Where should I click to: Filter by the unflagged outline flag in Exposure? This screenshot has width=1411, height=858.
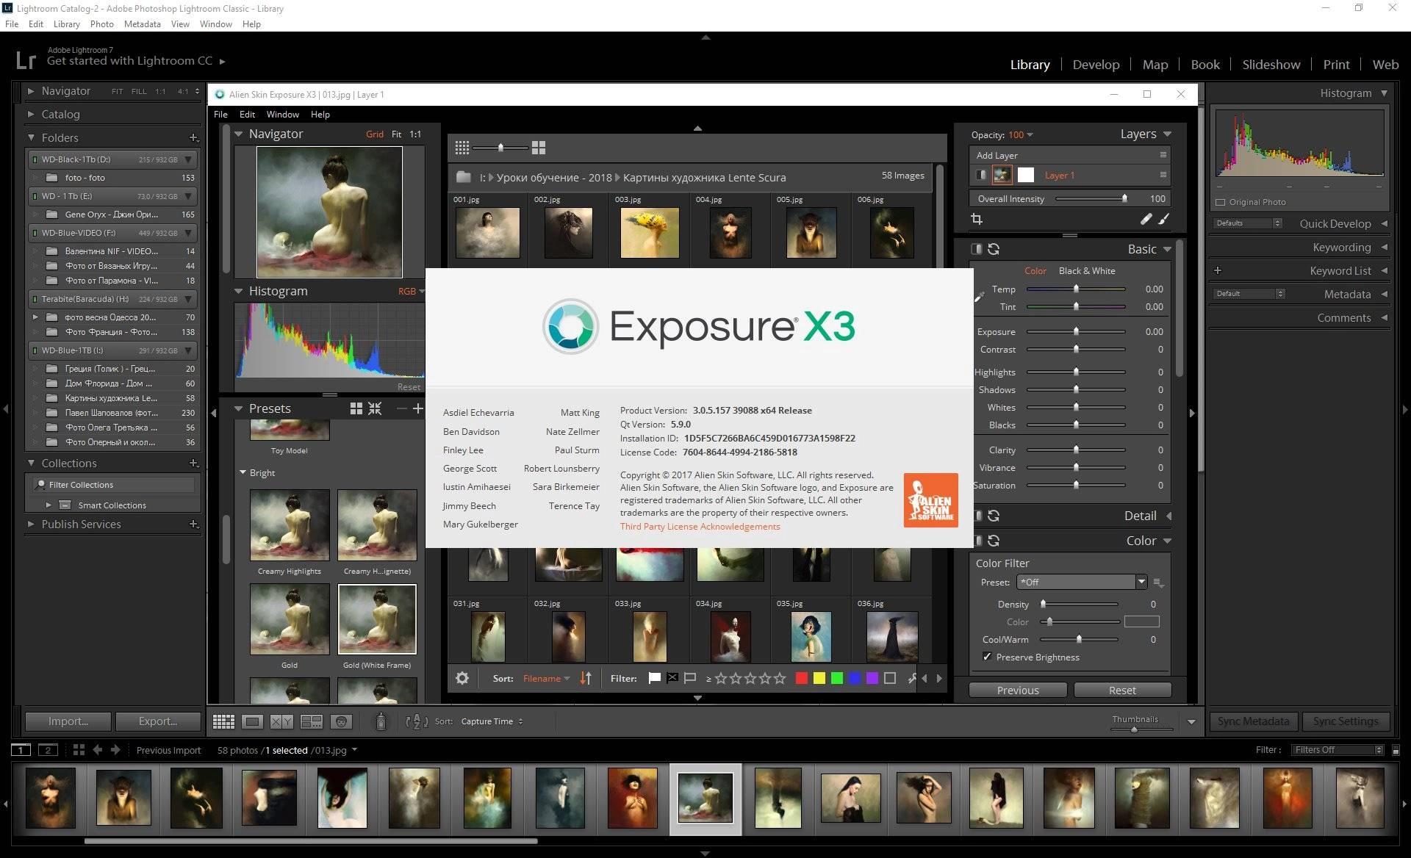689,678
